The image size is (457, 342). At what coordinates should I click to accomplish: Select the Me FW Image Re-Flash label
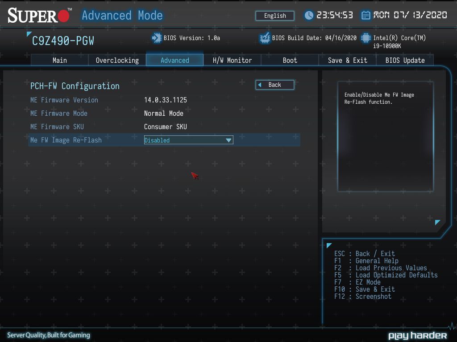(66, 140)
